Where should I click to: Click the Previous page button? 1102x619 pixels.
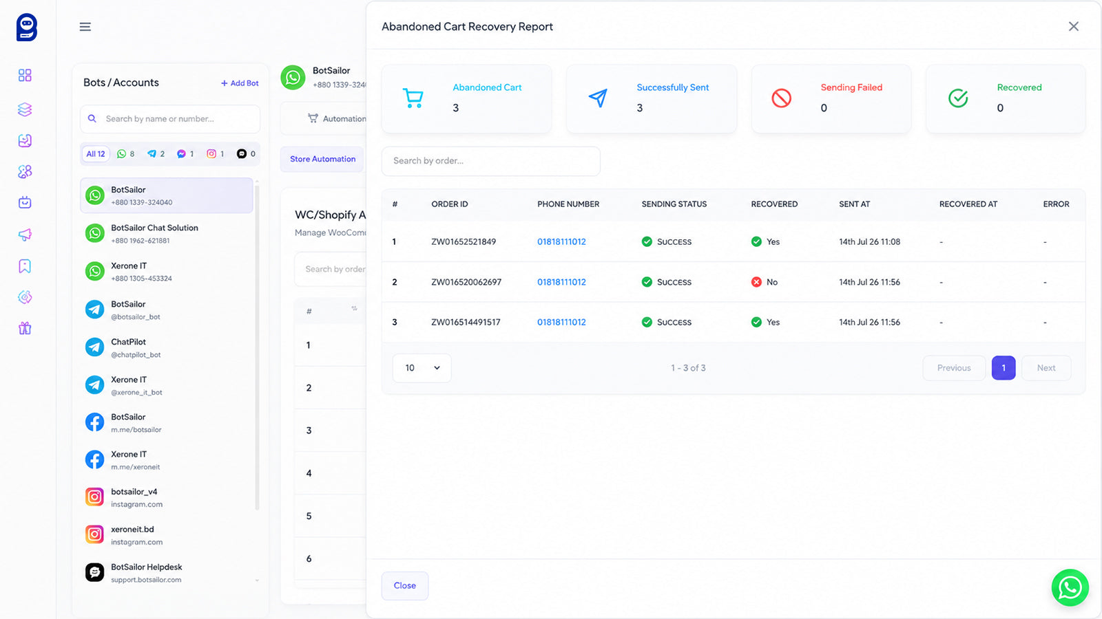(x=954, y=368)
